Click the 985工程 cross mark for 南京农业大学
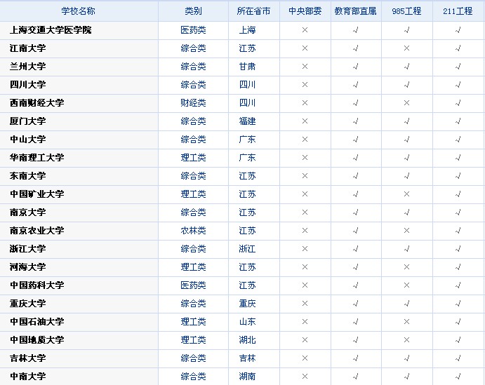 pos(406,231)
